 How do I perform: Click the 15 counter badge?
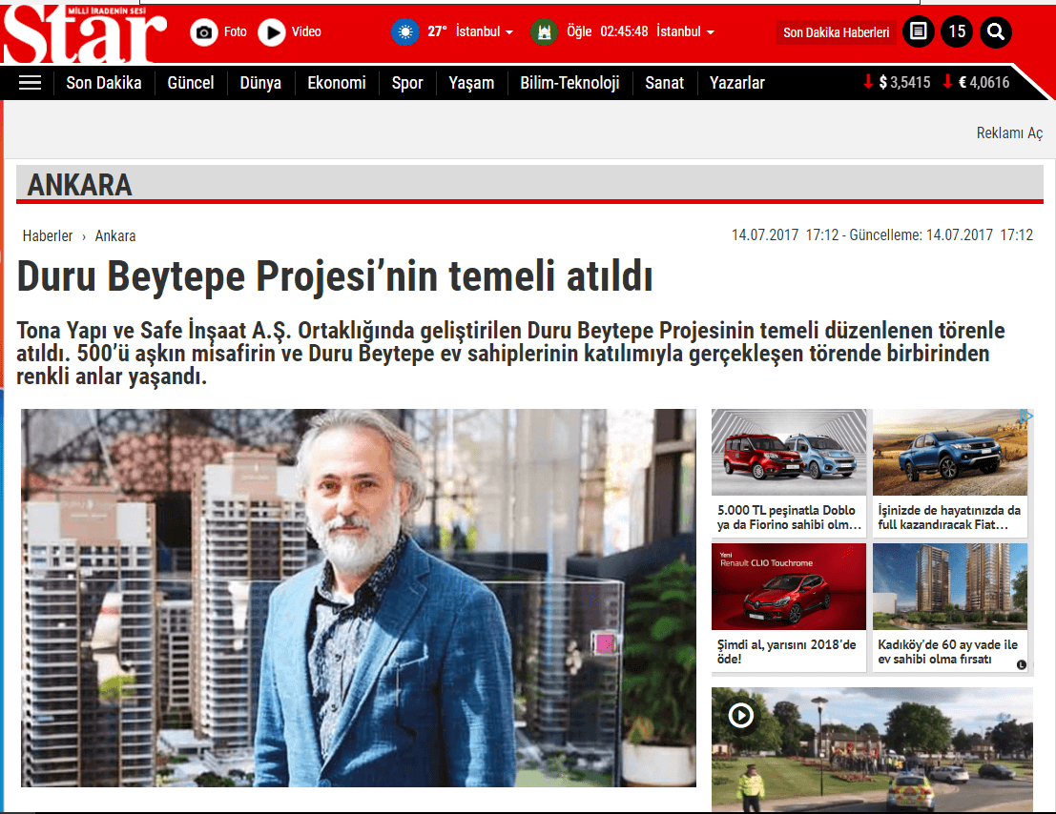pos(957,32)
